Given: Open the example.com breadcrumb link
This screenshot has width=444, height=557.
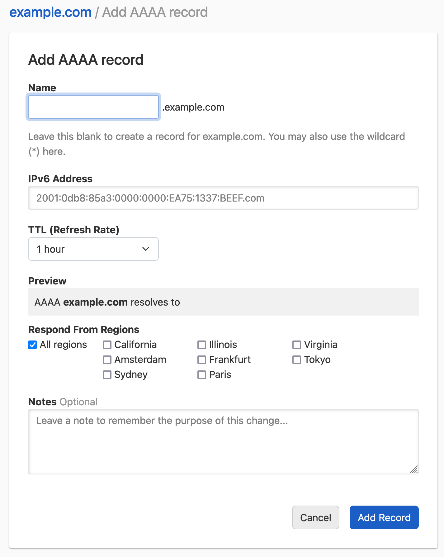Looking at the screenshot, I should pyautogui.click(x=50, y=12).
